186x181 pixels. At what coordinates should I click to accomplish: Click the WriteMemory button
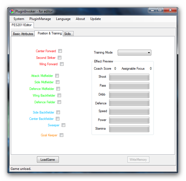click(138, 160)
